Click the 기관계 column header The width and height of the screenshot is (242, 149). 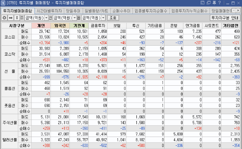79,26
